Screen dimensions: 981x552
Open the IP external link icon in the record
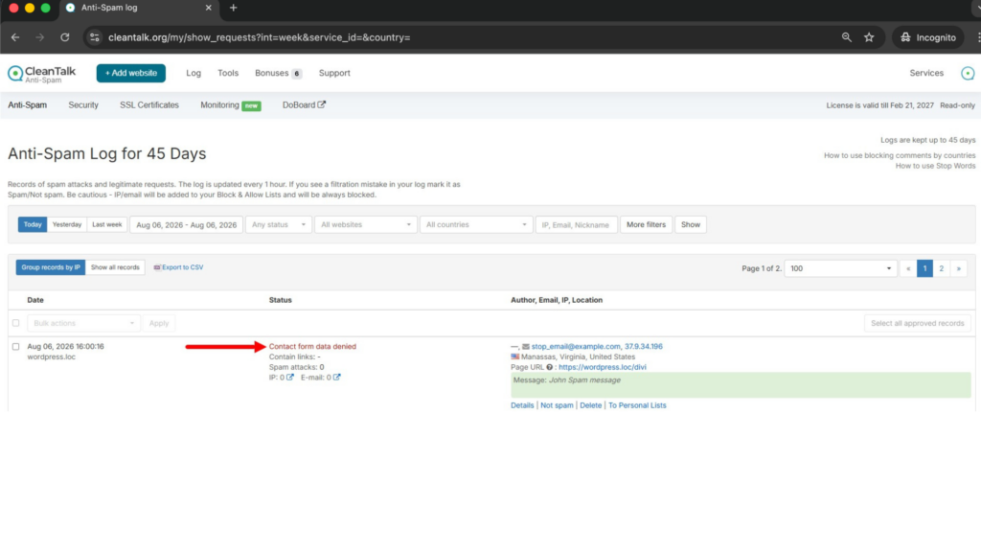290,378
